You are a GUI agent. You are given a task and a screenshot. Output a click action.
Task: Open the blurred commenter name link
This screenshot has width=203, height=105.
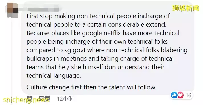(x=43, y=9)
